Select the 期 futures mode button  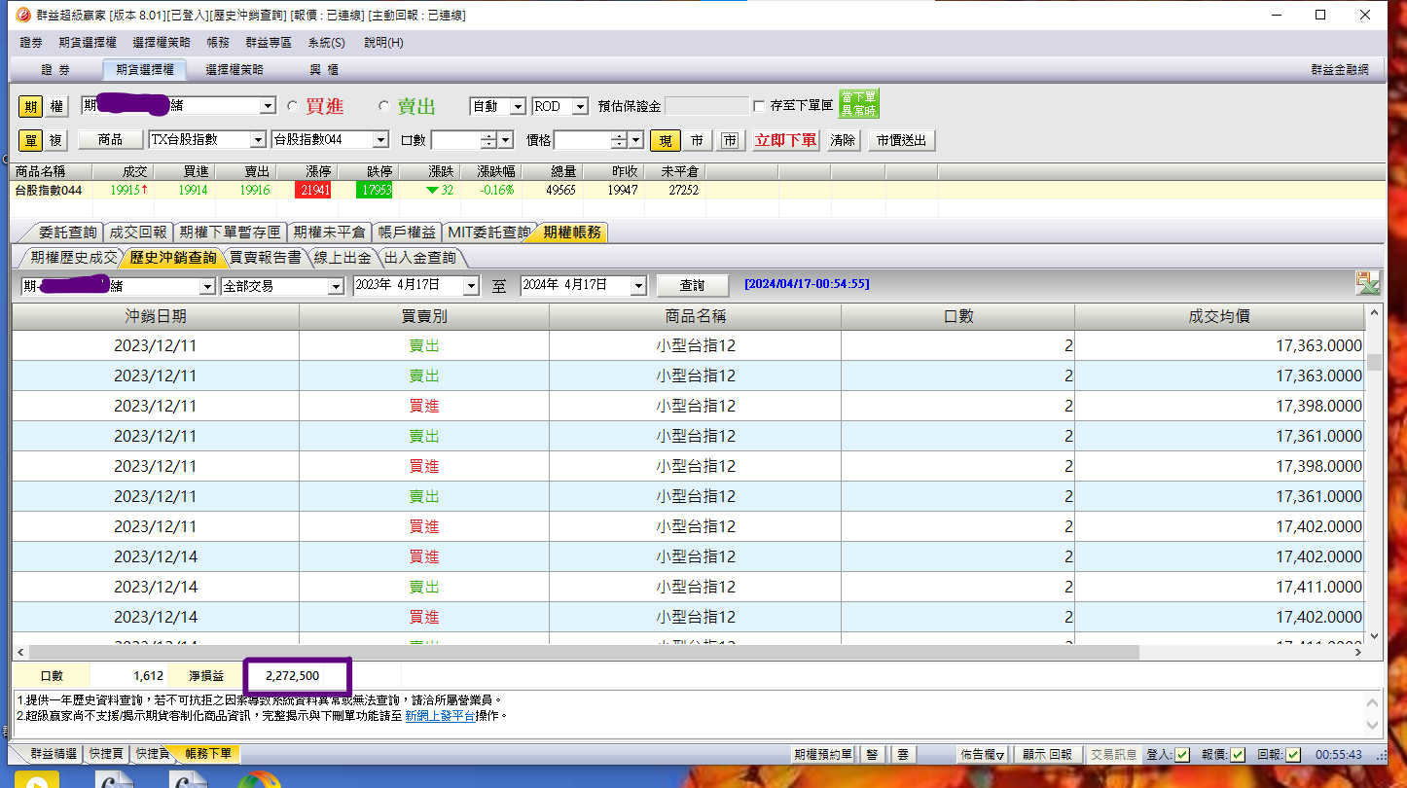[31, 106]
